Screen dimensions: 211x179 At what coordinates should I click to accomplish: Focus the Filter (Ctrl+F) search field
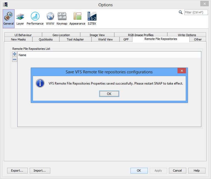[x=196, y=12]
